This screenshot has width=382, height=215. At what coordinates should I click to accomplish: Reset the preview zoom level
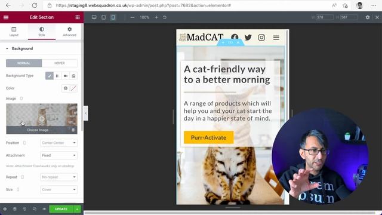[x=165, y=17]
